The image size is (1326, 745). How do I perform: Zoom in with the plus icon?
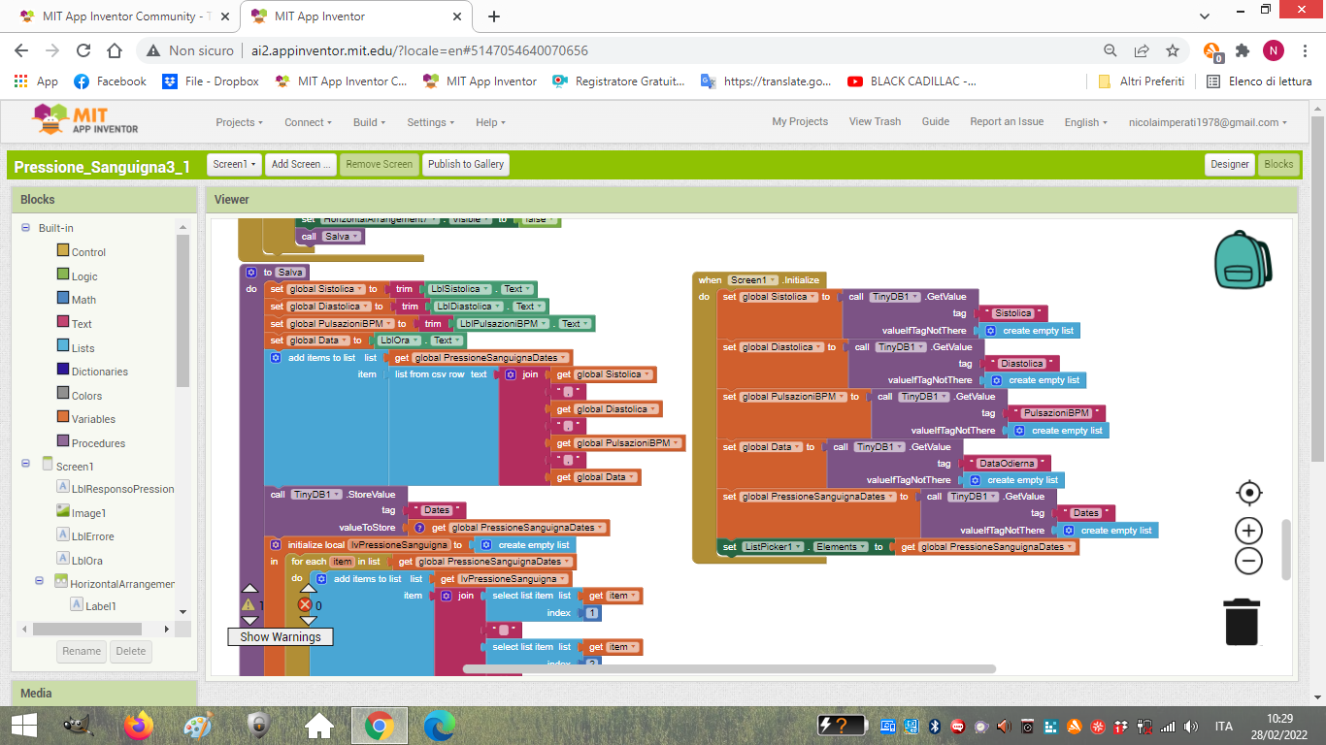coord(1248,531)
